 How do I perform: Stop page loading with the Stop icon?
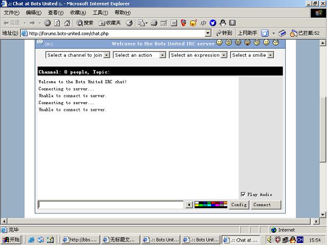click(x=48, y=23)
